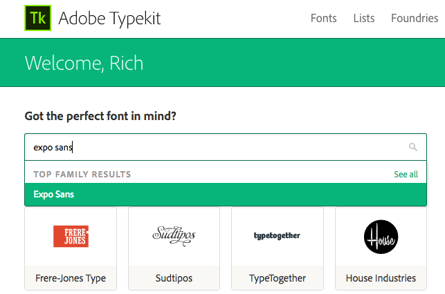The height and width of the screenshot is (294, 445).
Task: Click the Top Family Results header
Action: [x=82, y=175]
